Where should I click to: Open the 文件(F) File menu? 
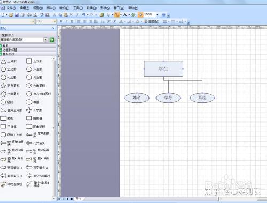pyautogui.click(x=11, y=8)
